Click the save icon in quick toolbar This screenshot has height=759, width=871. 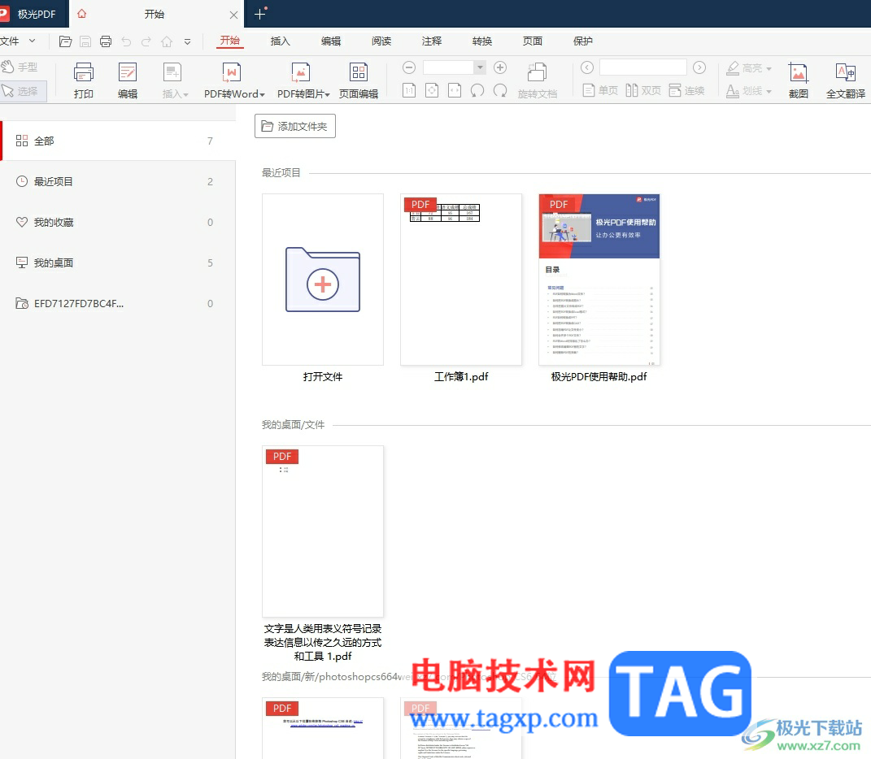tap(85, 41)
